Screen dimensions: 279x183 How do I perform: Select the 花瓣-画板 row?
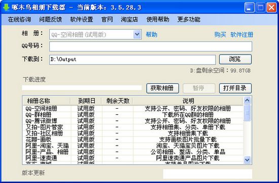click(x=133, y=140)
